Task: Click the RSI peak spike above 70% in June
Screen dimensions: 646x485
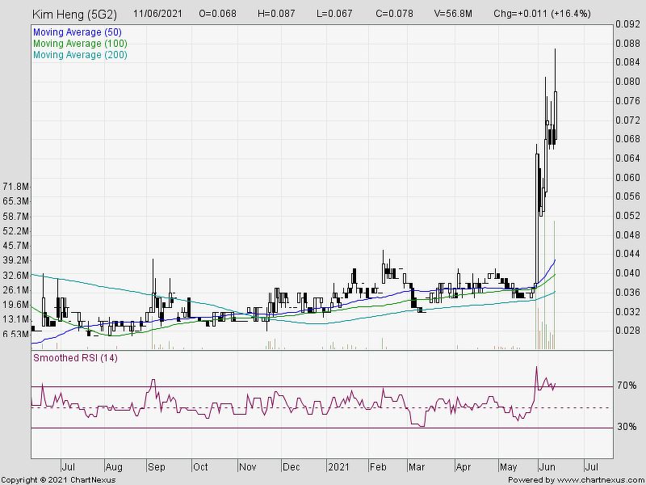Action: [536, 377]
